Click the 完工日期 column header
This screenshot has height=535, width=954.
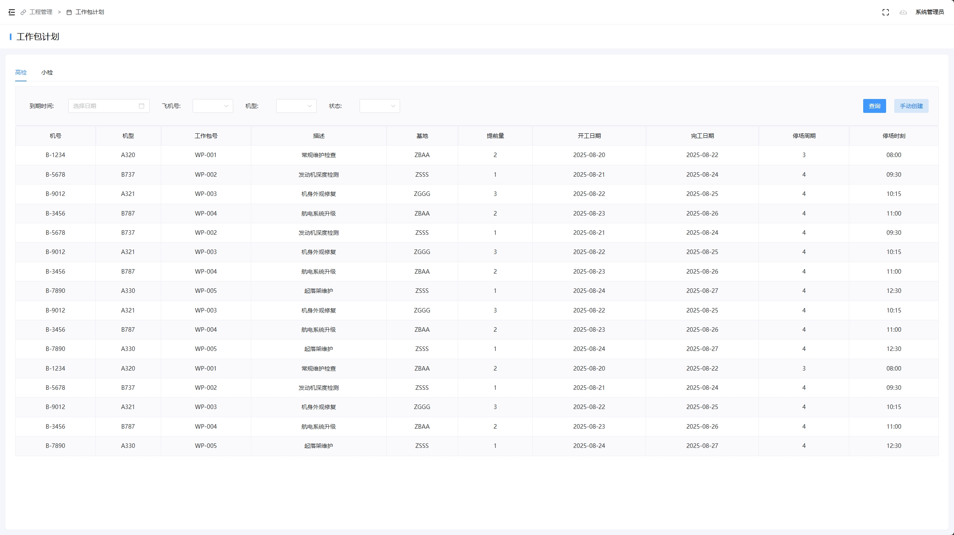click(702, 136)
